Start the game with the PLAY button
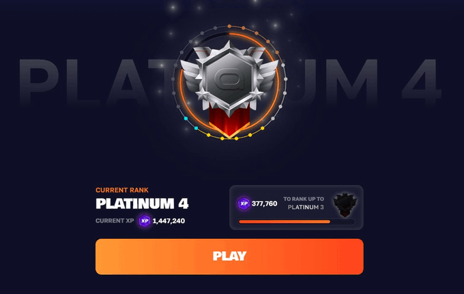The width and height of the screenshot is (464, 294). [229, 257]
